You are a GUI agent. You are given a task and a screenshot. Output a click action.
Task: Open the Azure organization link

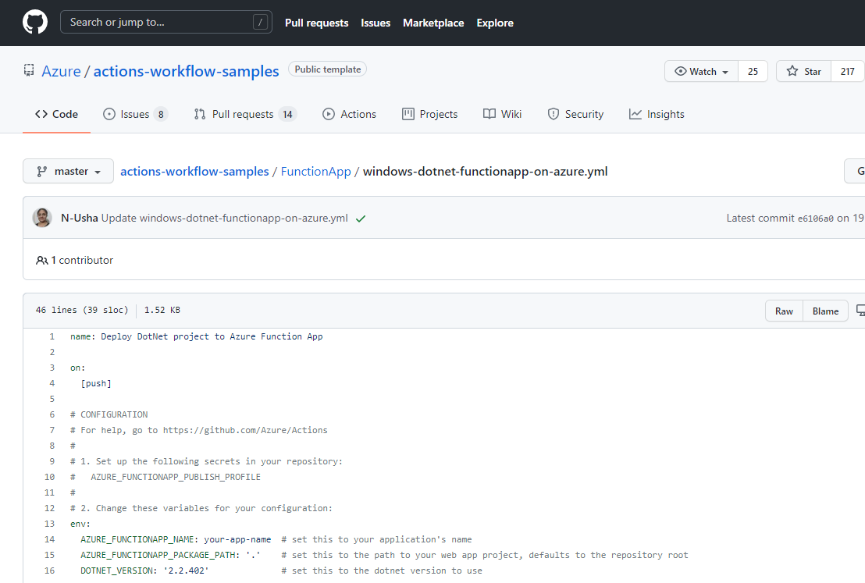pyautogui.click(x=61, y=71)
